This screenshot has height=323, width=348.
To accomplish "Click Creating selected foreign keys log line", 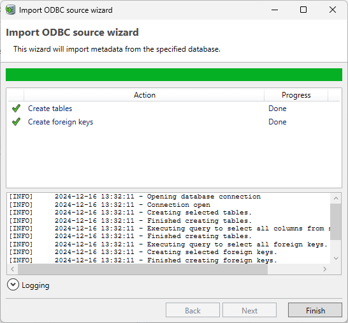I will pos(143,252).
